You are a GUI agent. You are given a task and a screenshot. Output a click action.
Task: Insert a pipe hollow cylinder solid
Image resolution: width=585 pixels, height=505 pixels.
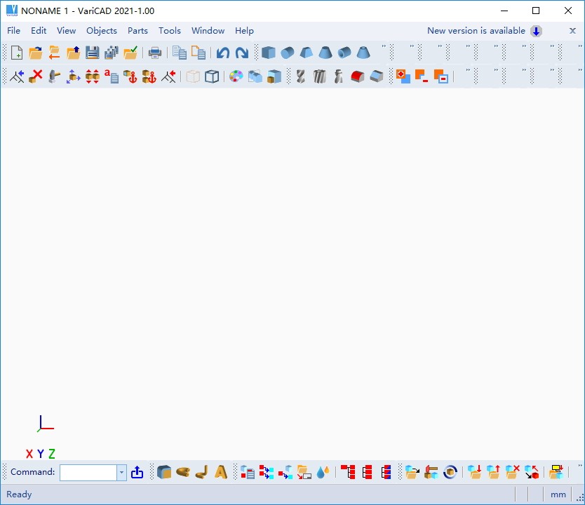tap(344, 53)
